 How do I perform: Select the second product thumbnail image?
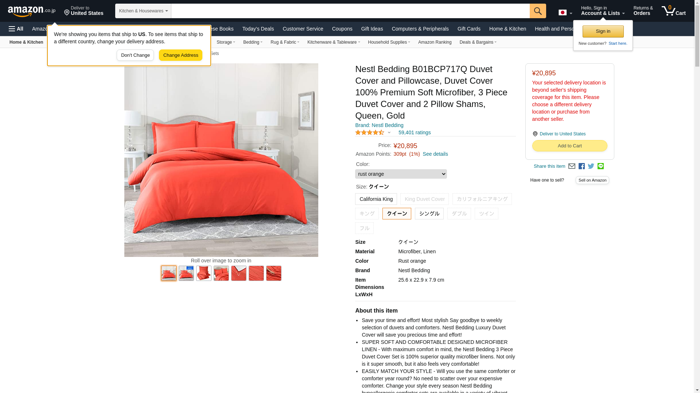186,273
